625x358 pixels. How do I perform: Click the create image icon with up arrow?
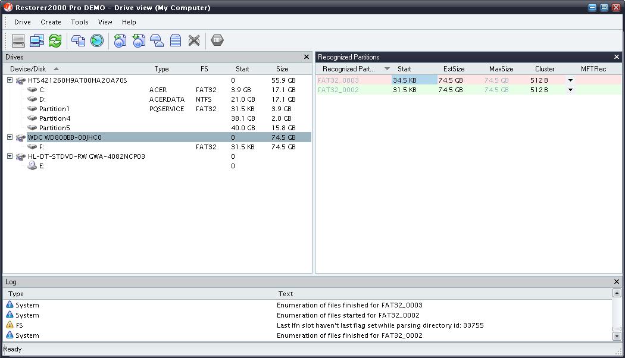point(120,40)
